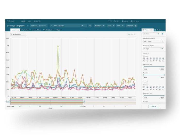This screenshot has width=180, height=135.
Task: Select the middle table view icon
Action: [132, 35]
